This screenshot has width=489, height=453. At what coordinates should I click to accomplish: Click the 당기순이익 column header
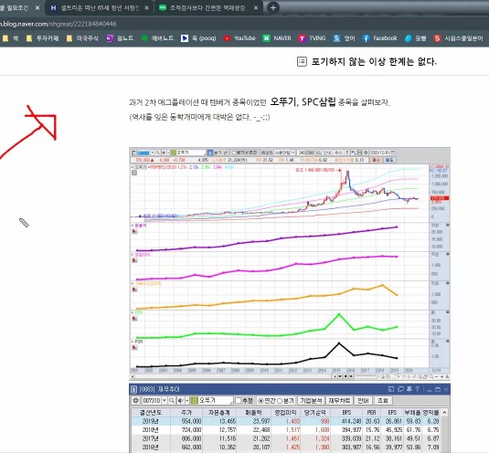[315, 413]
